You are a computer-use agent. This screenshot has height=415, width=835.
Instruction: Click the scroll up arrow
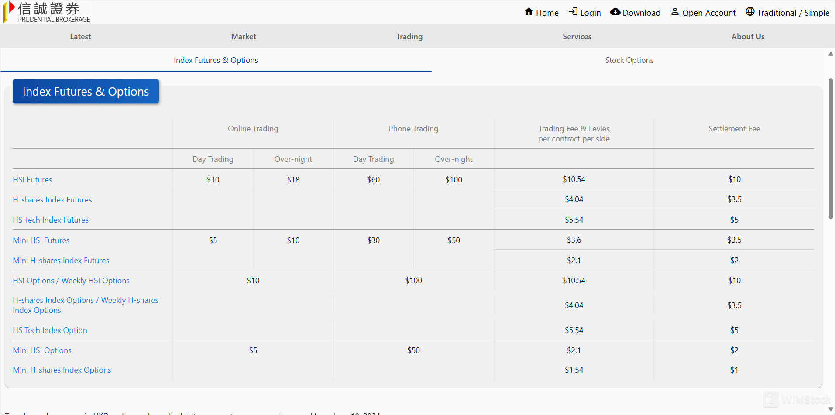point(831,54)
